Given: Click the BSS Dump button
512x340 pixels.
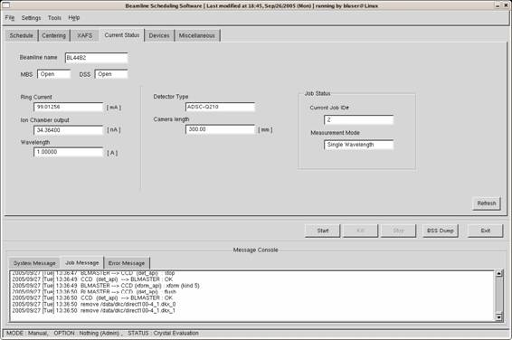Looking at the screenshot, I should tap(441, 231).
